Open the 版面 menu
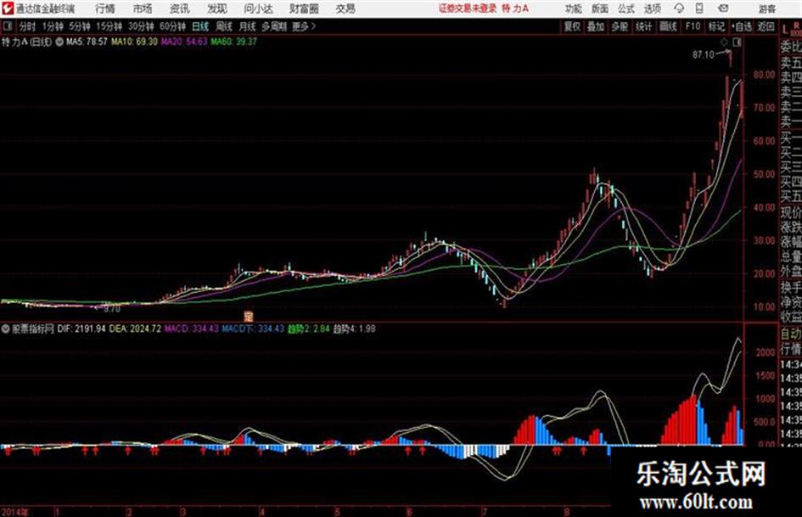 point(599,8)
